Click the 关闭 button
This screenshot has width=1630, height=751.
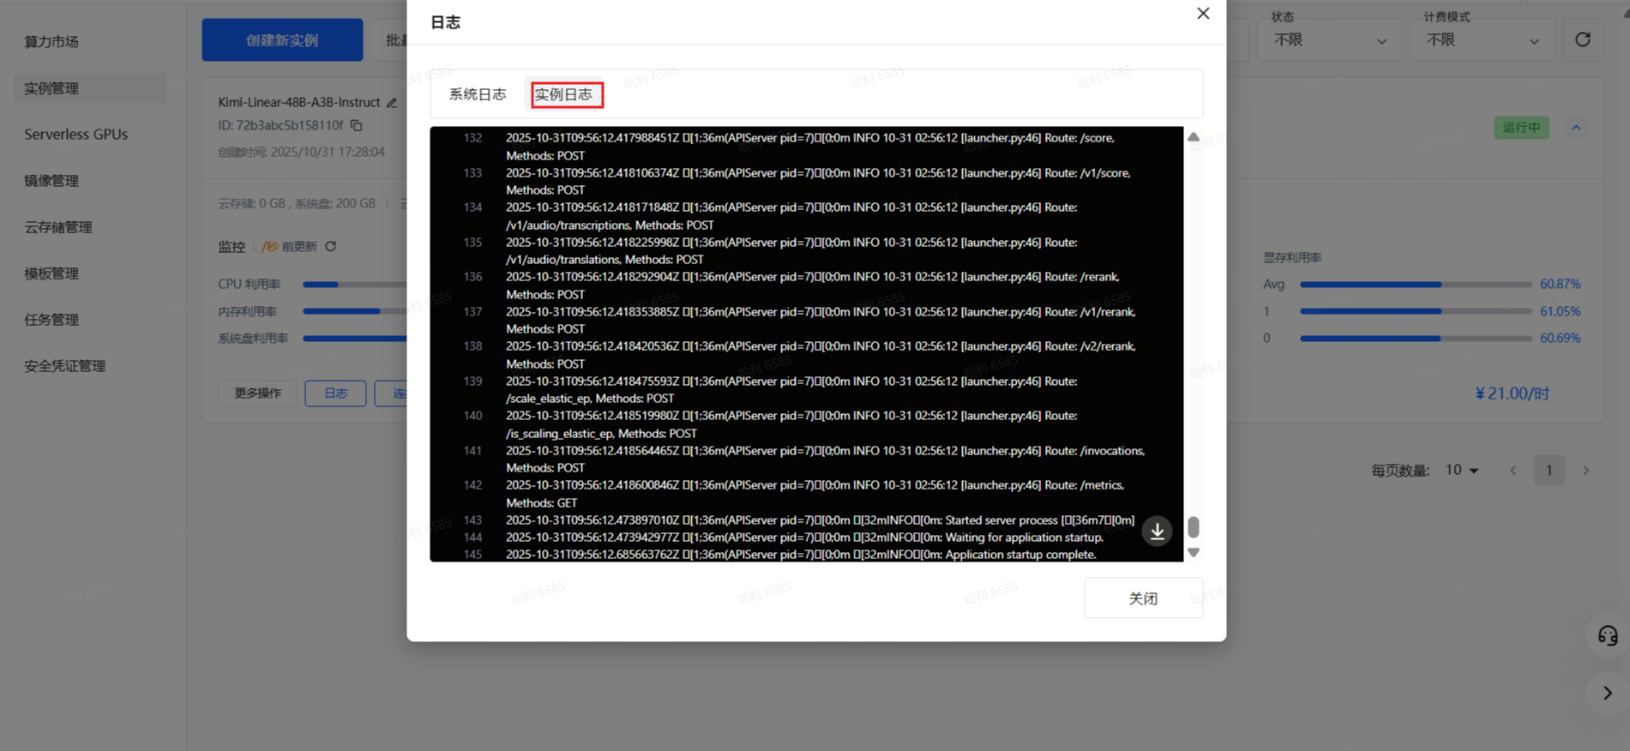(x=1142, y=598)
